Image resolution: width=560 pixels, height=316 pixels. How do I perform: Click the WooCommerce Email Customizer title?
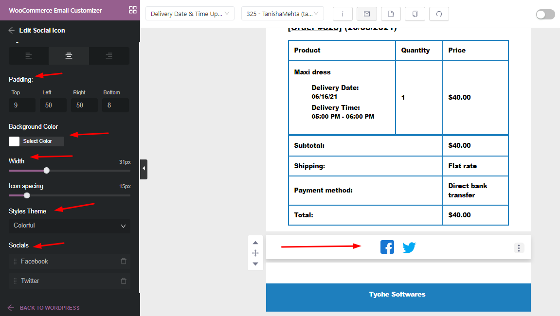(x=55, y=10)
